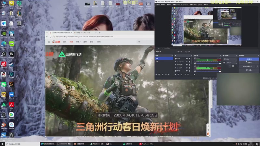This screenshot has width=260, height=146.
Task: Open the scene transition type dropdown
Action: tap(230, 59)
